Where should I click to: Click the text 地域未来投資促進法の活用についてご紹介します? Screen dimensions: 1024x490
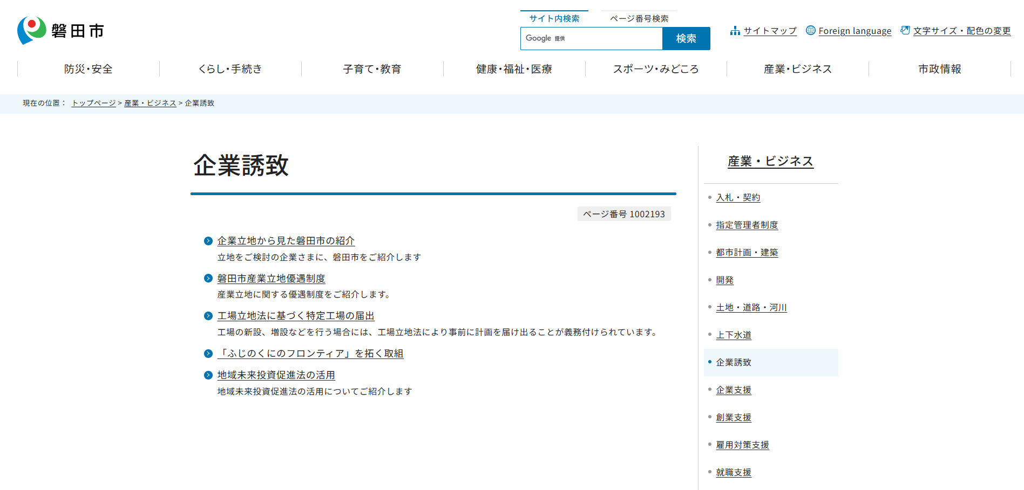click(x=315, y=391)
